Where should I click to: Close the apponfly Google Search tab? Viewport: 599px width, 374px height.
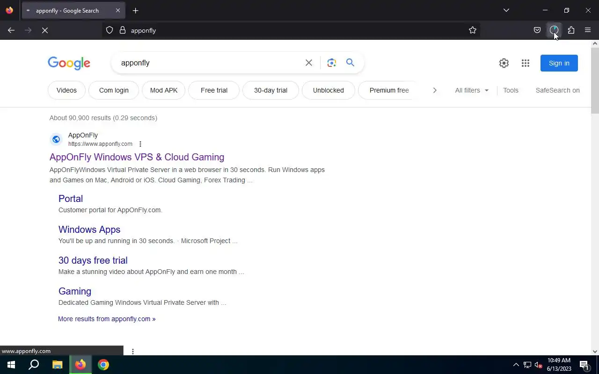[x=118, y=10]
